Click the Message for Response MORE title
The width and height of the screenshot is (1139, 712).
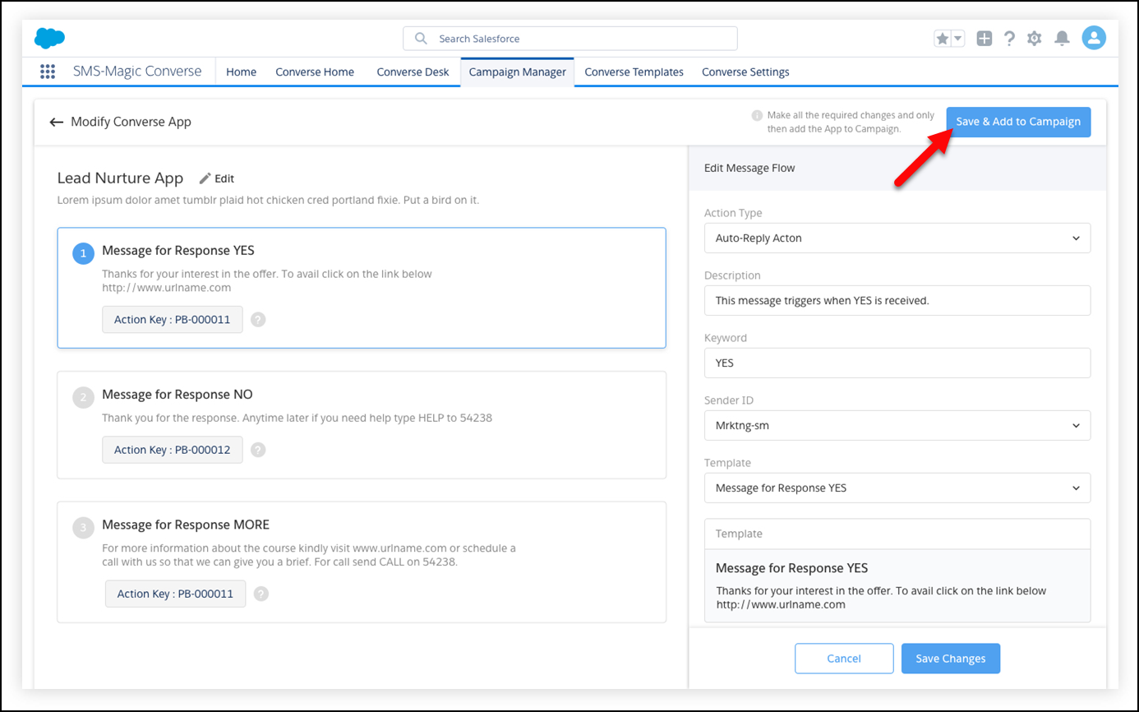point(186,525)
